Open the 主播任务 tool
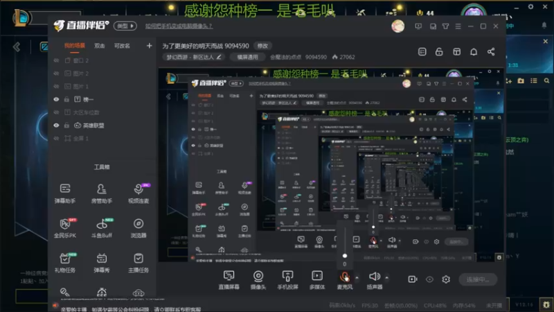 pyautogui.click(x=138, y=263)
